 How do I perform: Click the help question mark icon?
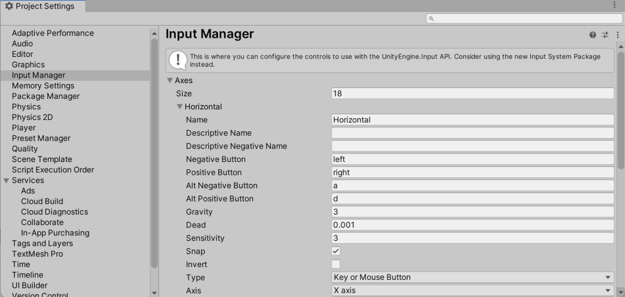point(593,35)
